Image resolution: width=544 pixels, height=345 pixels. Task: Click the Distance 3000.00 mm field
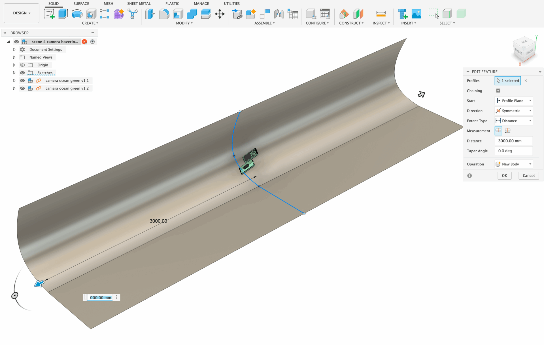coord(513,141)
